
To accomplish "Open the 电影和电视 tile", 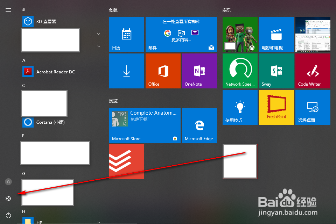I will click(x=276, y=35).
